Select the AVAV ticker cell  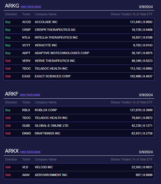(26, 175)
